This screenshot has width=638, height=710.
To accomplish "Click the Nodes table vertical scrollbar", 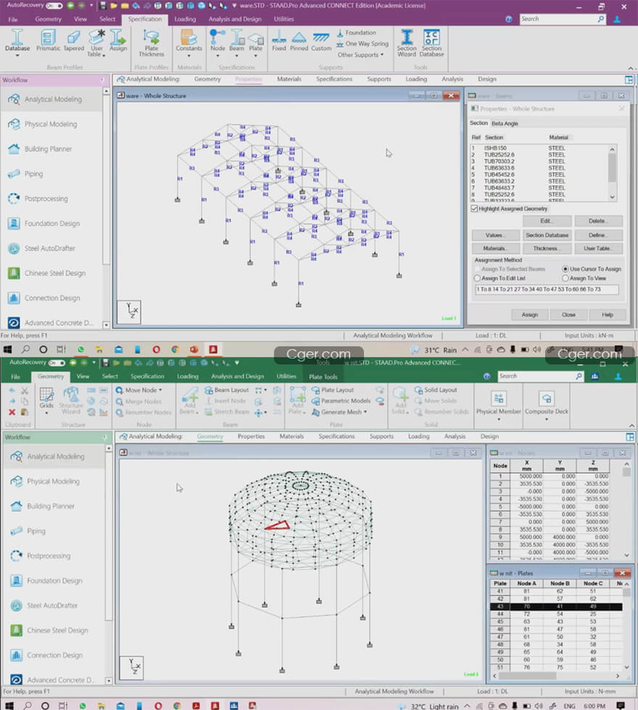I will point(626,509).
